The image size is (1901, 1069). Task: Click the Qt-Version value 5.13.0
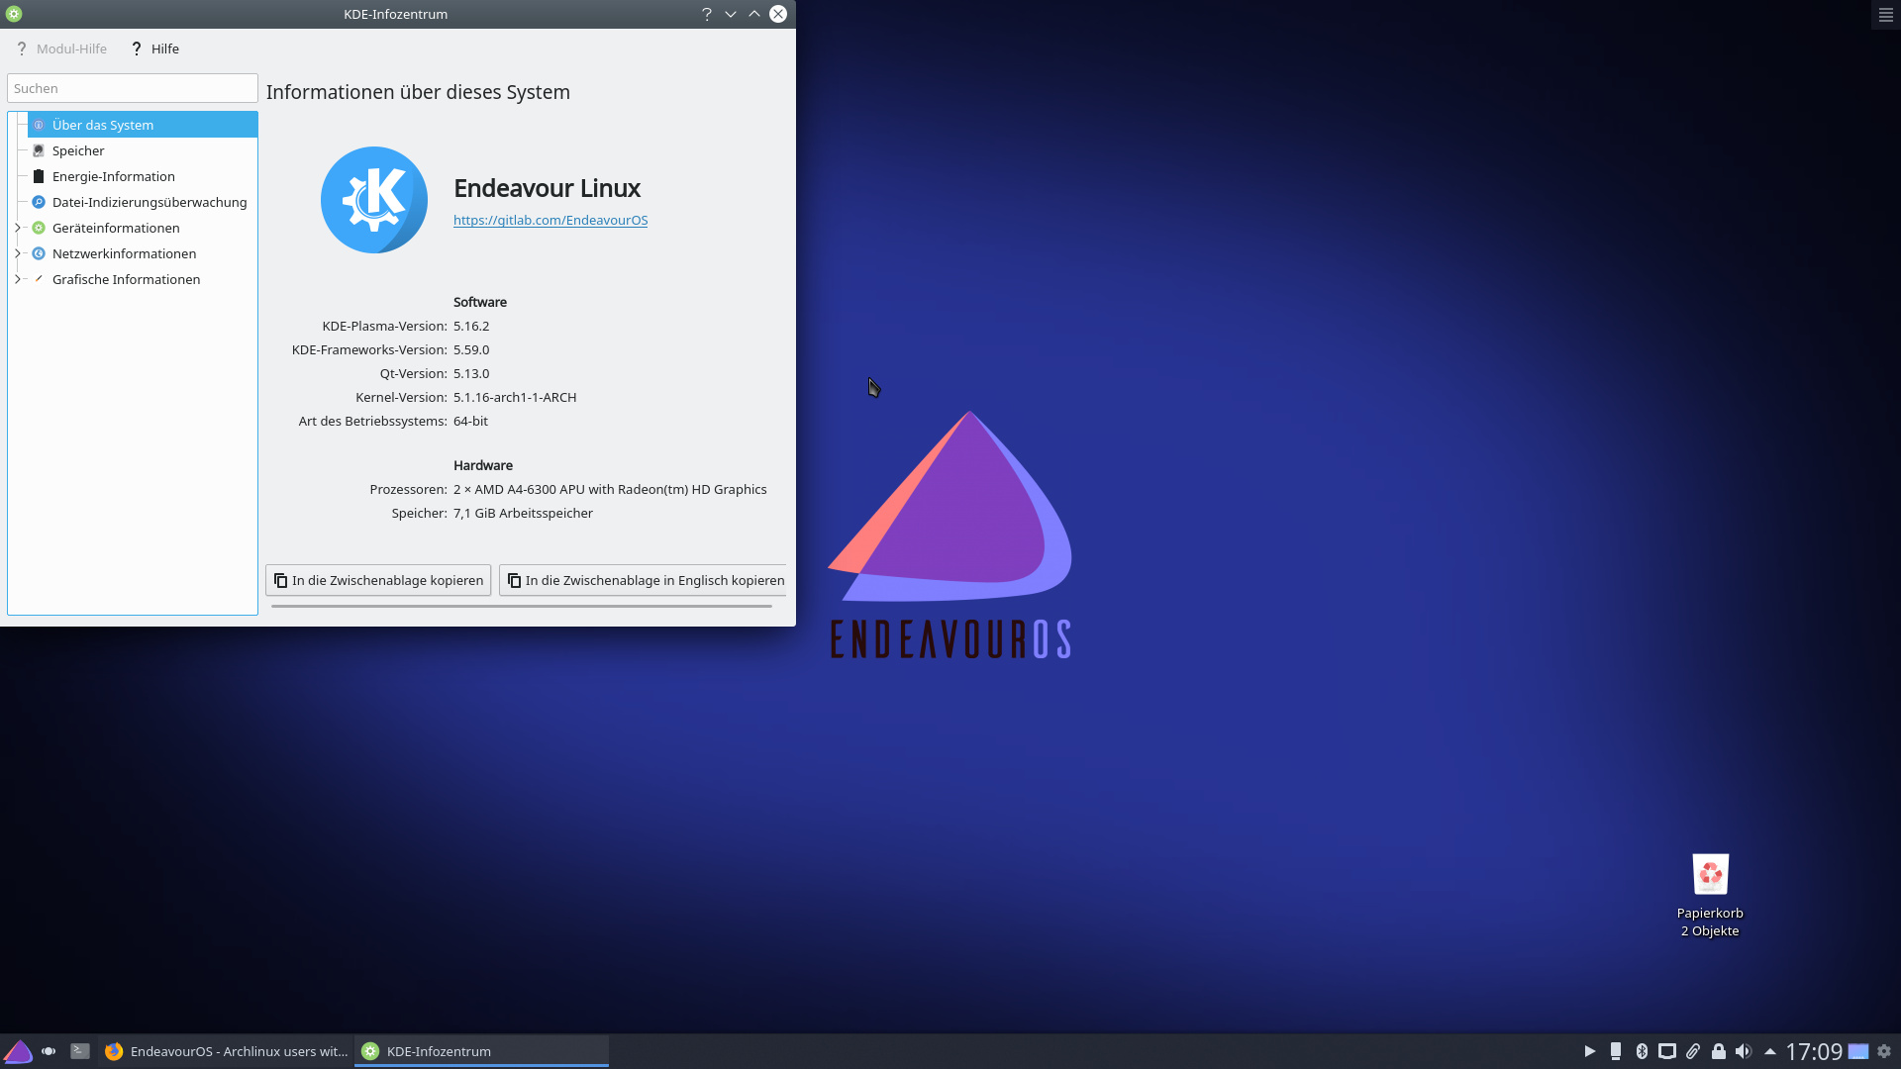coord(471,373)
